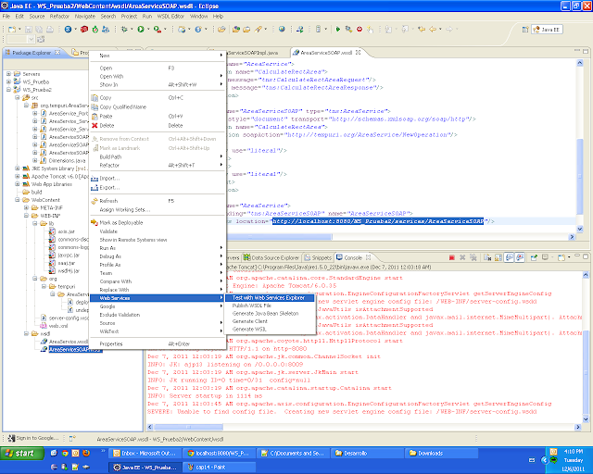The image size is (593, 474).
Task: Choose Test with Web Services Explorer
Action: tap(270, 298)
